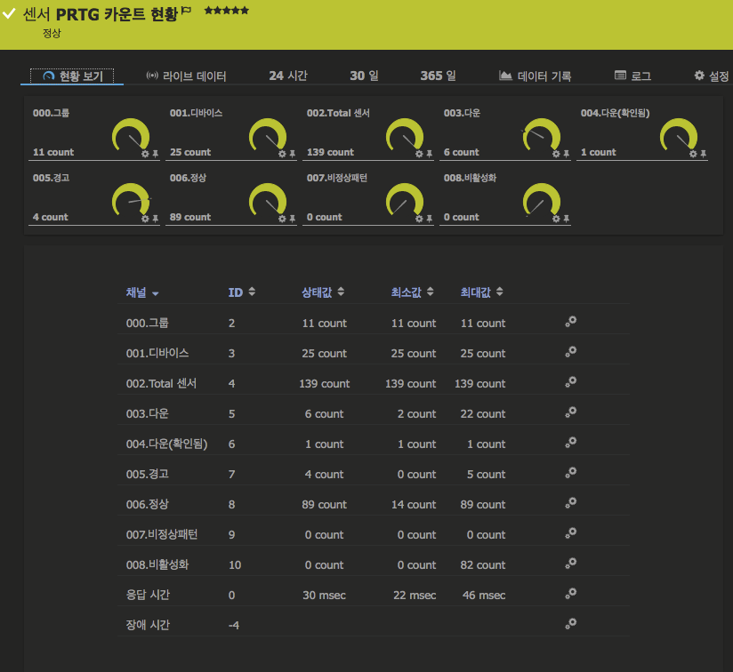Sort table by 최소값 column
The height and width of the screenshot is (672, 733).
(x=413, y=292)
